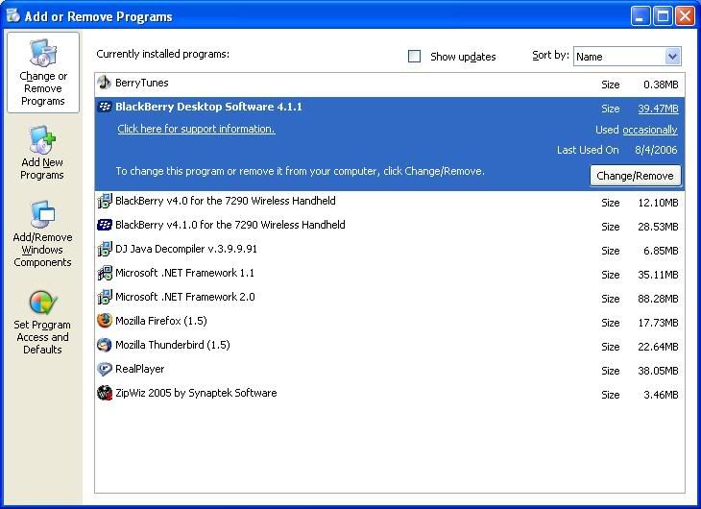Click the 12.10MB size value
Screen dimensions: 701x509
[658, 203]
